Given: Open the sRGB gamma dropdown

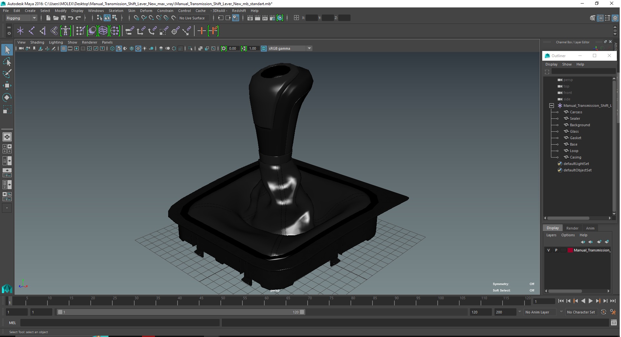Looking at the screenshot, I should coord(290,48).
